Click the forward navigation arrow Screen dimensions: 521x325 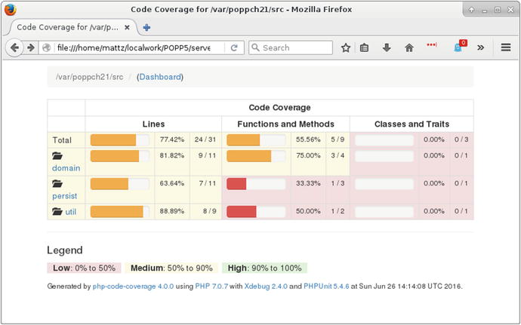31,48
